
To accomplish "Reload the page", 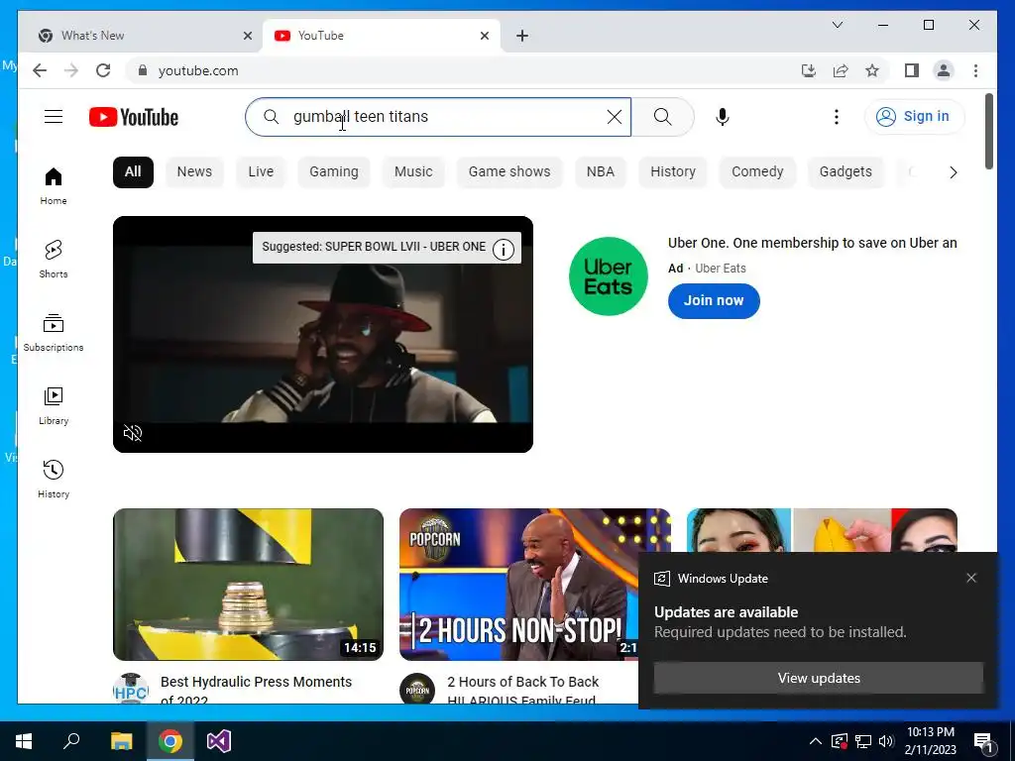I will pyautogui.click(x=103, y=70).
